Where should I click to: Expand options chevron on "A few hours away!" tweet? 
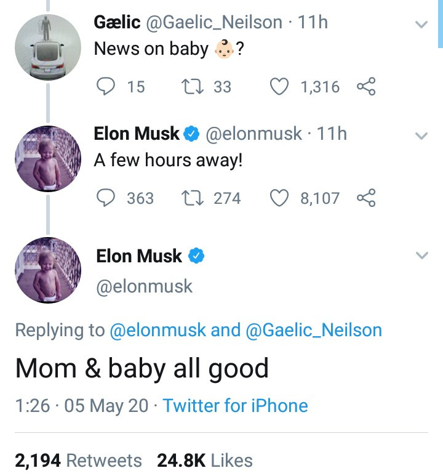pyautogui.click(x=421, y=135)
